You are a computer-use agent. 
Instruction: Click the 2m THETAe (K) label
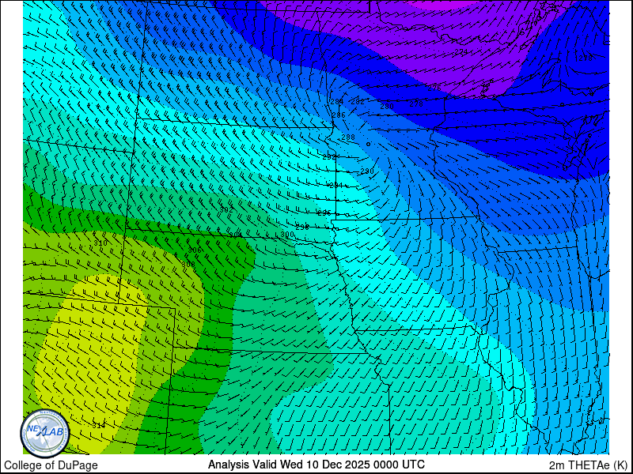tap(588, 465)
